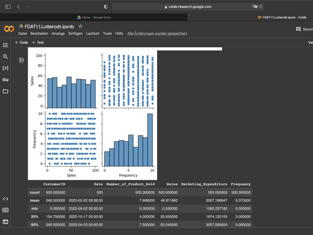313x235 pixels.
Task: Select the min row label
Action: (34, 208)
